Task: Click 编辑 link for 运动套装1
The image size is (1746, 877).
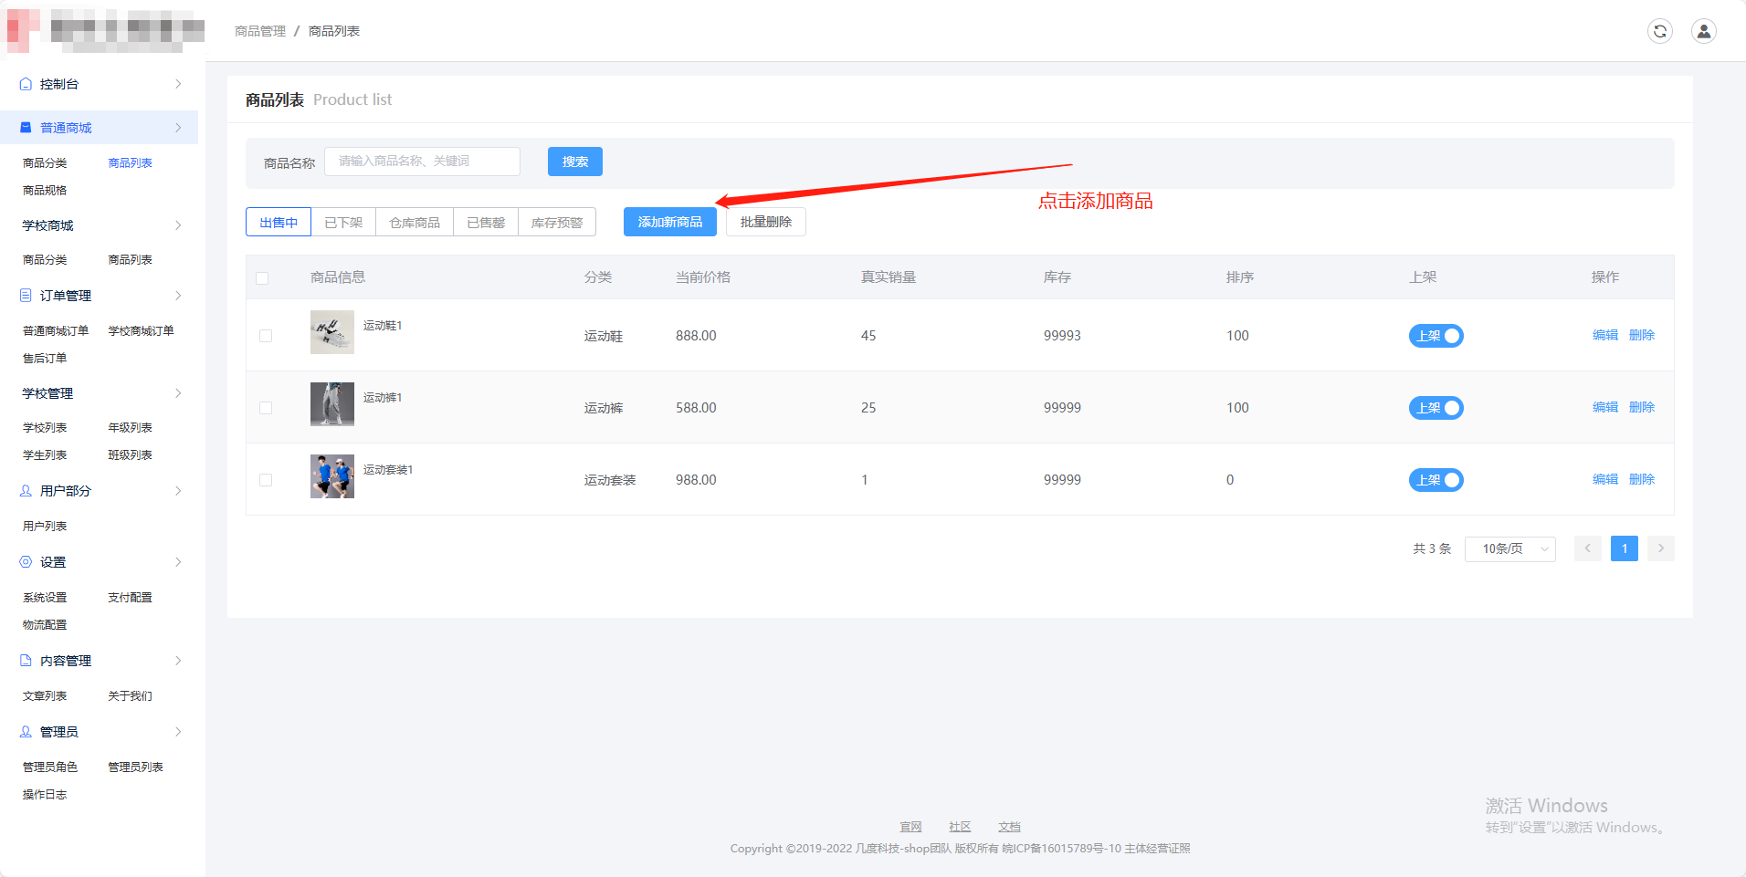Action: point(1604,480)
